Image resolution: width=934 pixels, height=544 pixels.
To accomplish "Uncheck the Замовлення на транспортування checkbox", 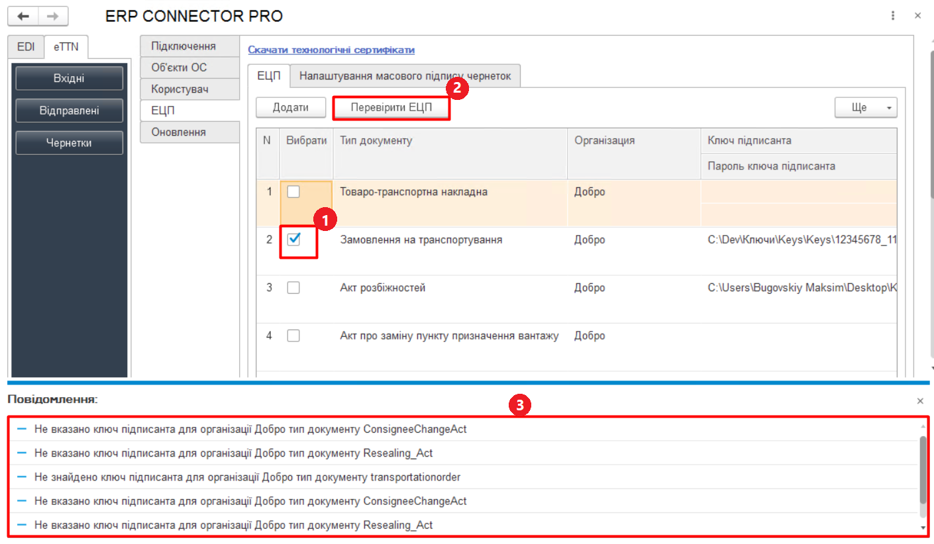I will coord(294,240).
